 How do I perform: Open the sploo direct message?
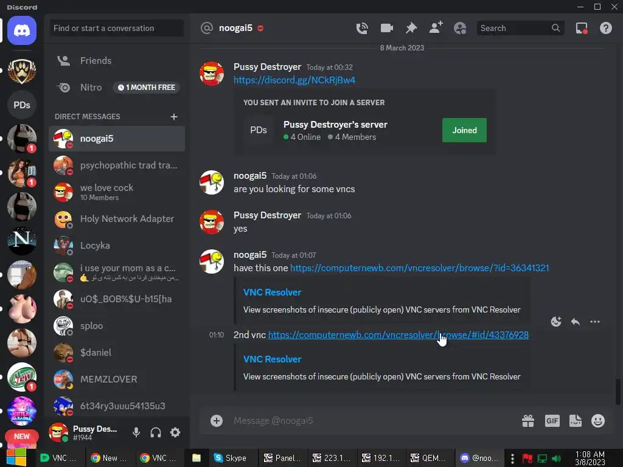point(117,326)
